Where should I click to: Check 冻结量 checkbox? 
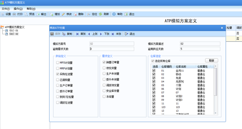pyautogui.click(x=104, y=96)
